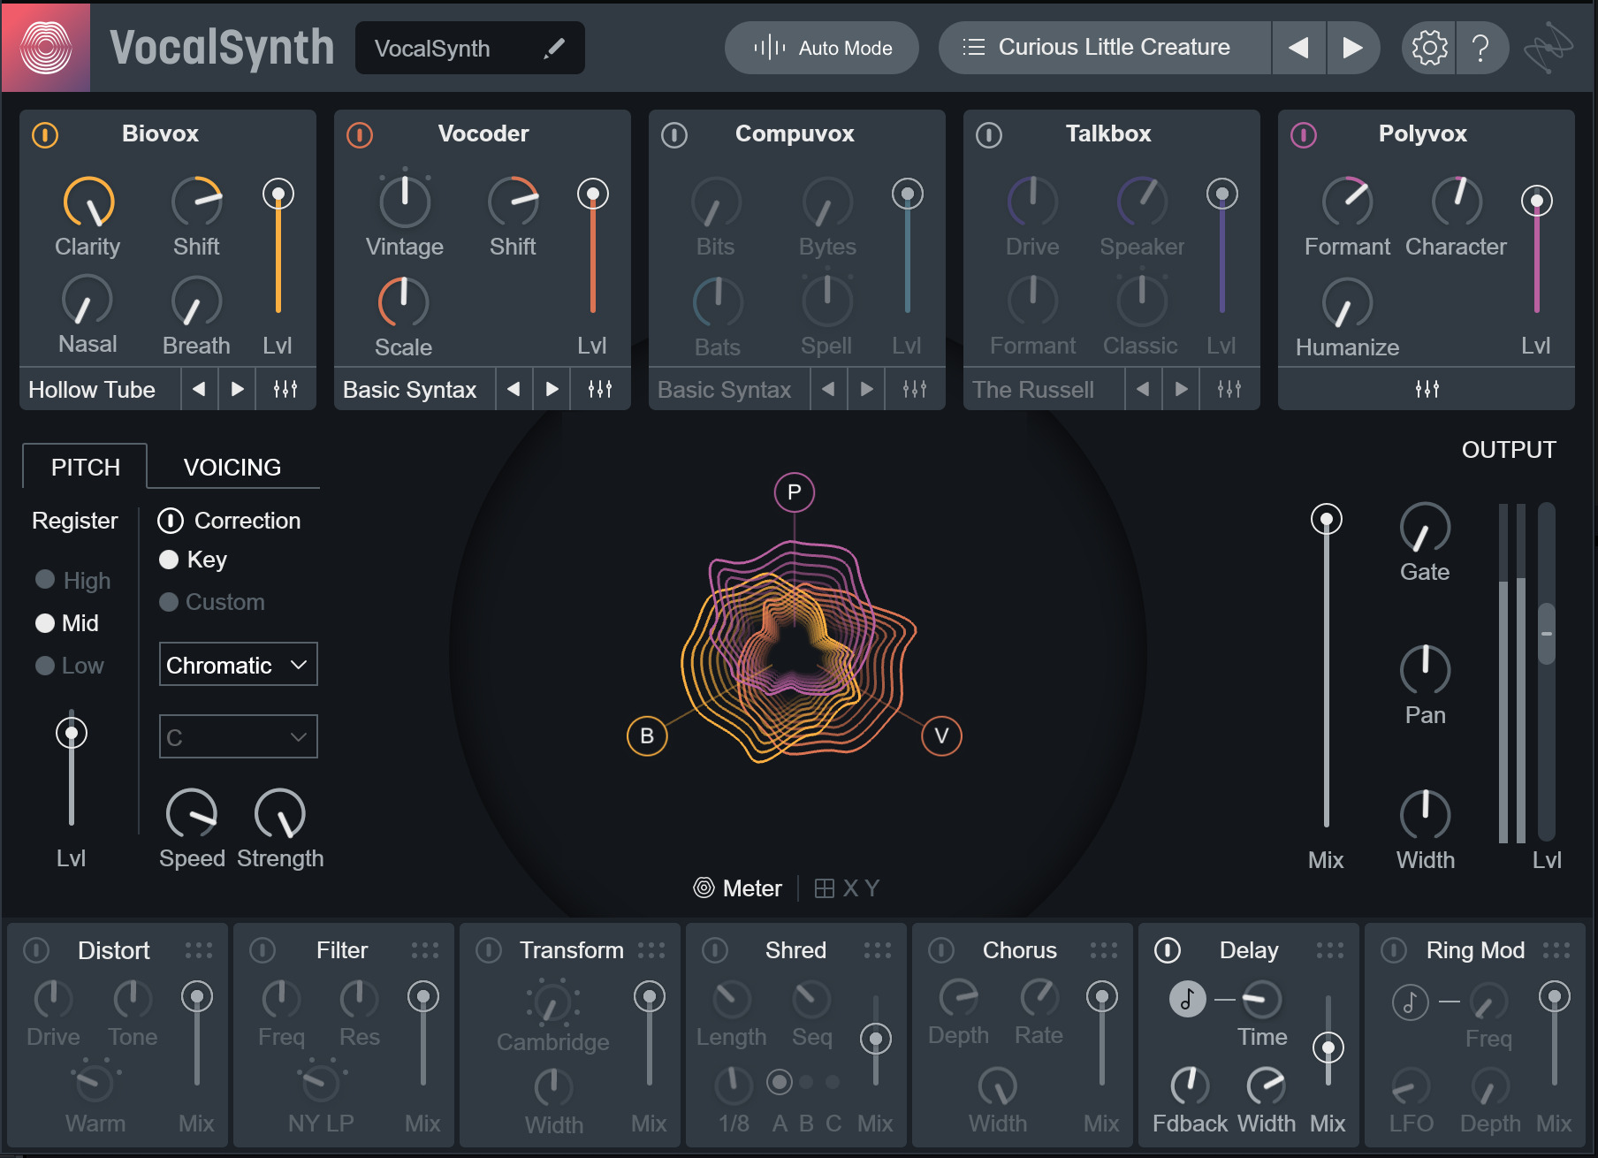Click the V node in visualizer
The image size is (1598, 1158).
941,735
